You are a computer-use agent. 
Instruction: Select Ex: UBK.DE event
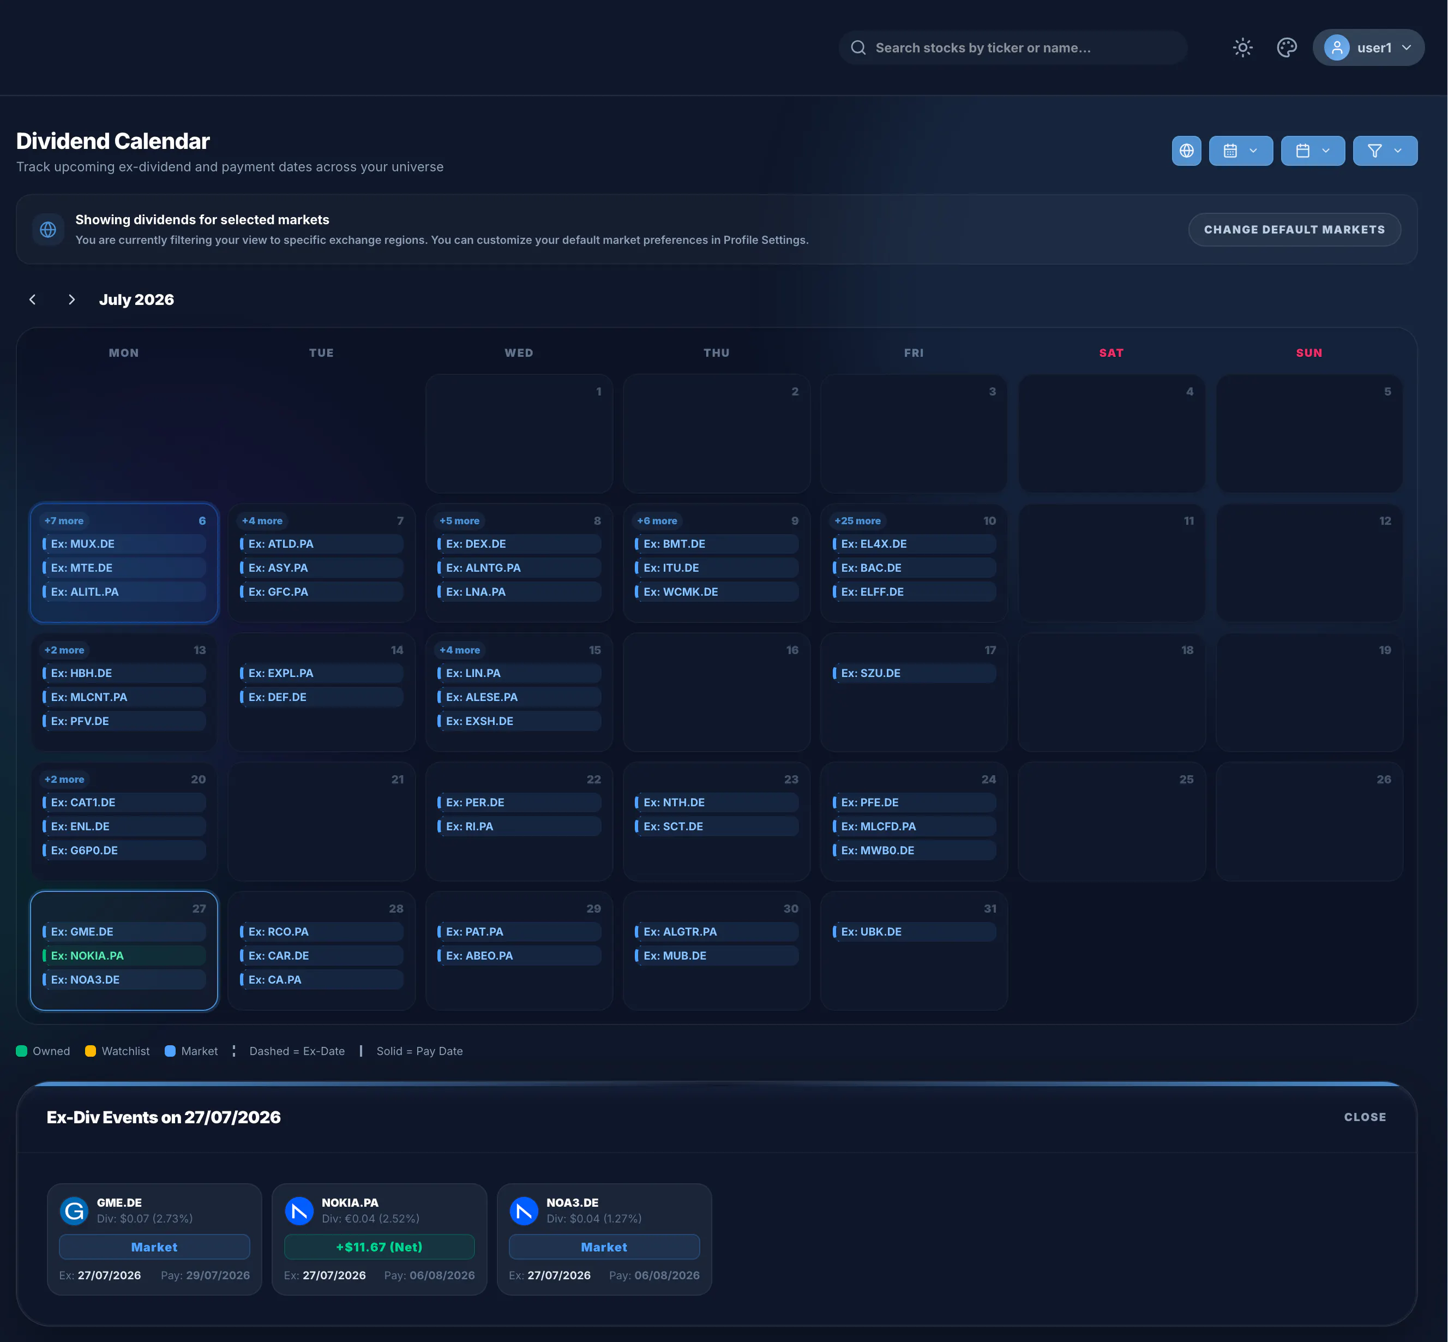pos(914,932)
